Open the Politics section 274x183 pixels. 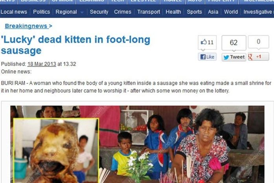point(41,12)
